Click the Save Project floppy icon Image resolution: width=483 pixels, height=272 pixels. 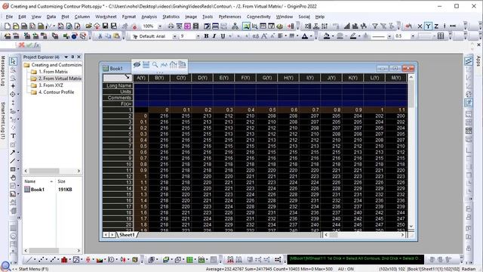105,26
